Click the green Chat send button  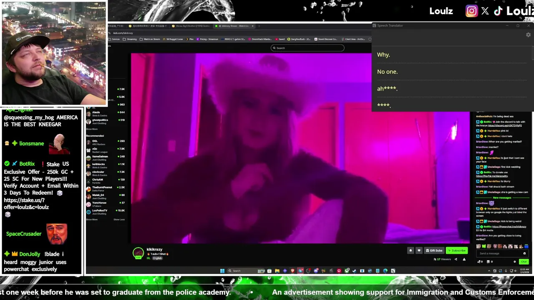[524, 262]
